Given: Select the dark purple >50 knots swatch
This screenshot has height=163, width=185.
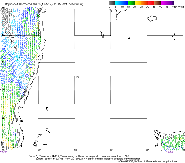Looking at the screenshot, I should [173, 3].
